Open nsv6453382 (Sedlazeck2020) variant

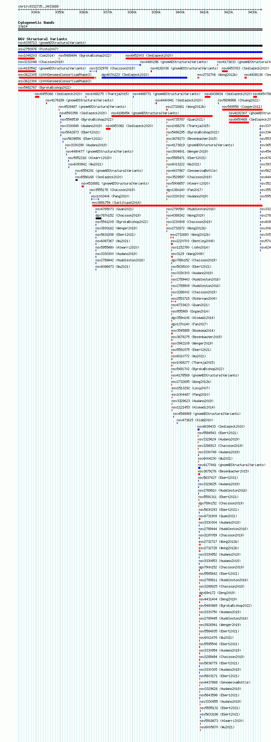(x=129, y=126)
